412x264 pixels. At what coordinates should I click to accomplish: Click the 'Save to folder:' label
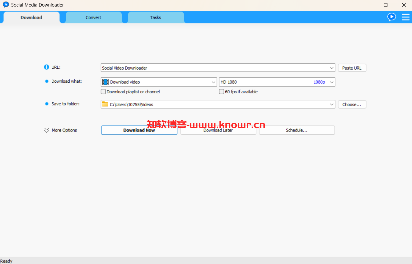coord(65,104)
